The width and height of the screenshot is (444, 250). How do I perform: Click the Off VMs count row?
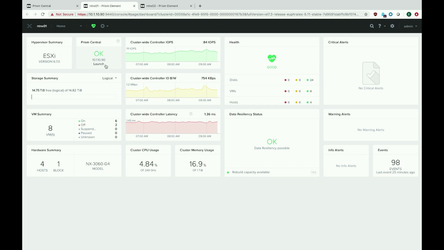pyautogui.click(x=98, y=125)
